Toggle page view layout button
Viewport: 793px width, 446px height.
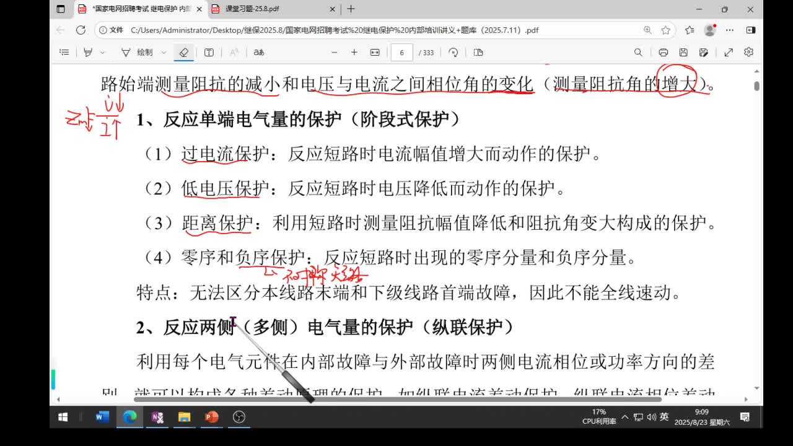coord(478,53)
